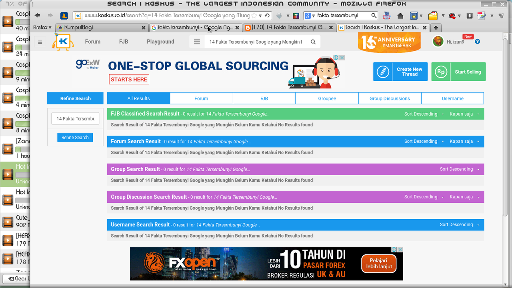
Task: Submit Kaskus search with magnifier icon
Action: [313, 42]
